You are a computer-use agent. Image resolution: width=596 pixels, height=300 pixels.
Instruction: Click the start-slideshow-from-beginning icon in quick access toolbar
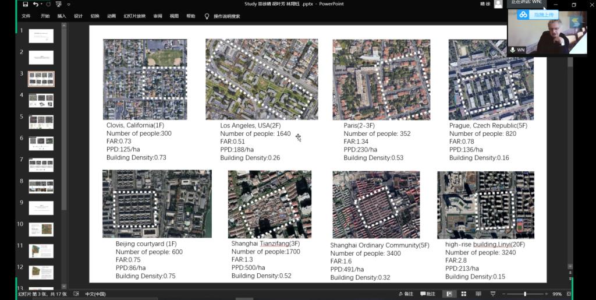(x=58, y=4)
